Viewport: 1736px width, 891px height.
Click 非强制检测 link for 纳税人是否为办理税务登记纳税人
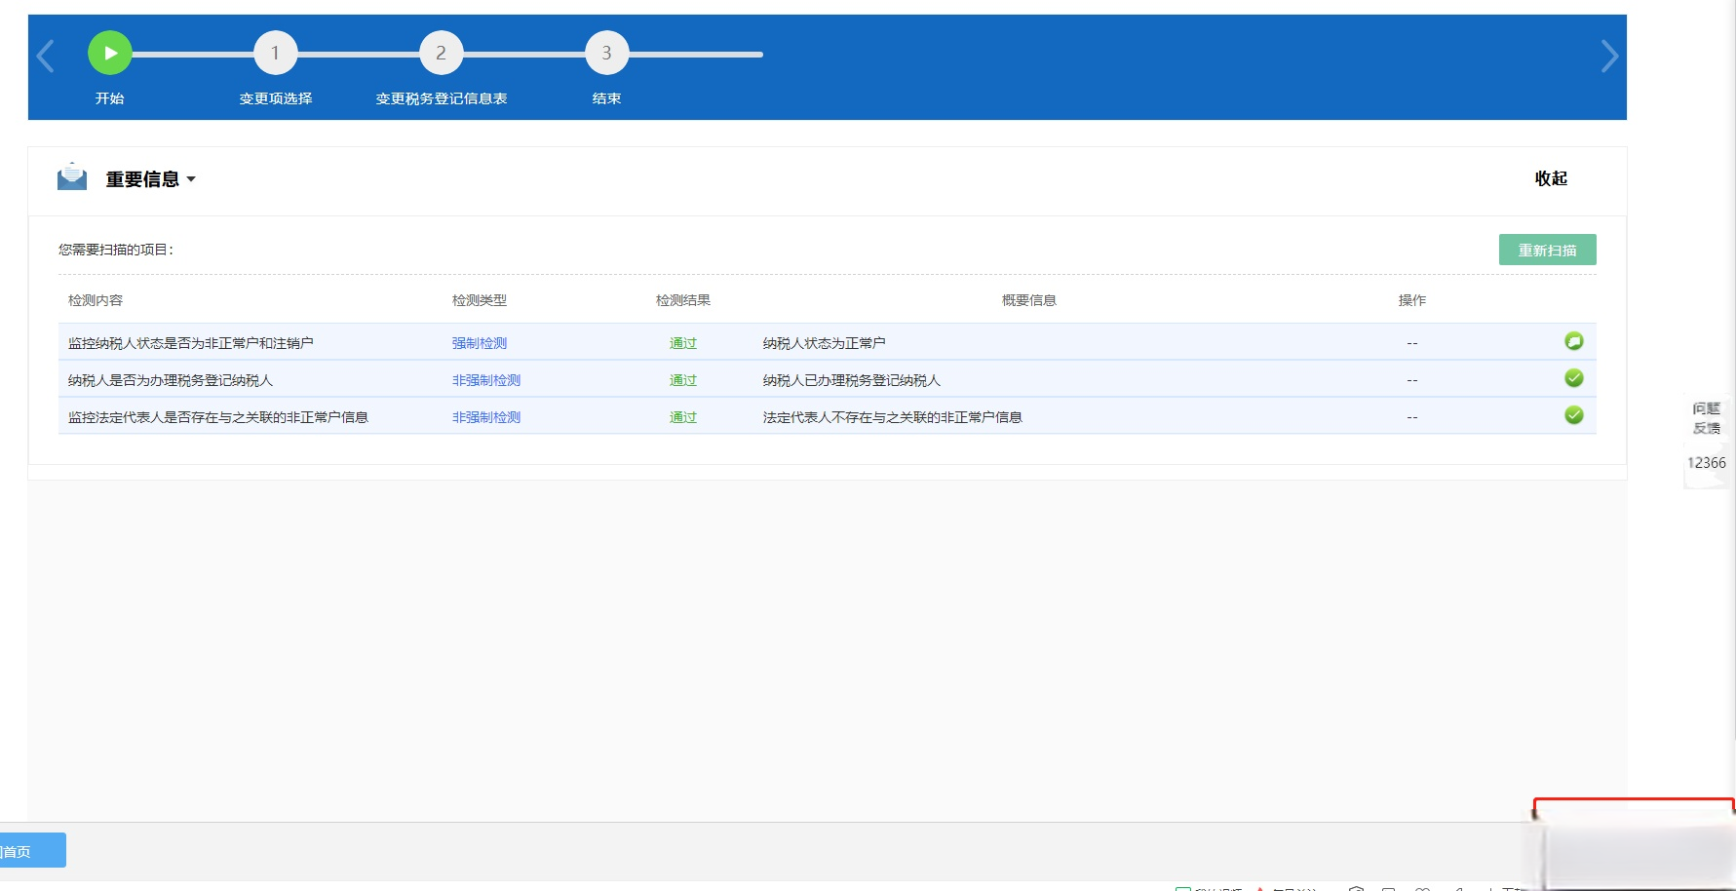point(485,380)
